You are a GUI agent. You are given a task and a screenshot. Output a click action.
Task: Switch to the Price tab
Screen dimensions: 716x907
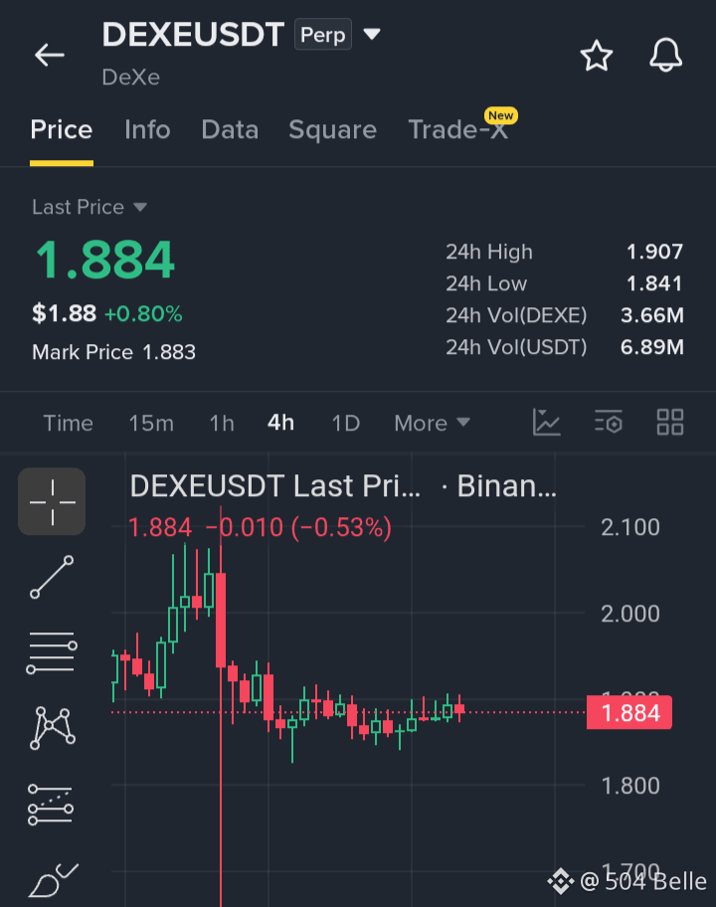pyautogui.click(x=62, y=129)
